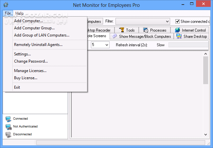
Task: Choose Buy License... menu entry
Action: click(45, 78)
